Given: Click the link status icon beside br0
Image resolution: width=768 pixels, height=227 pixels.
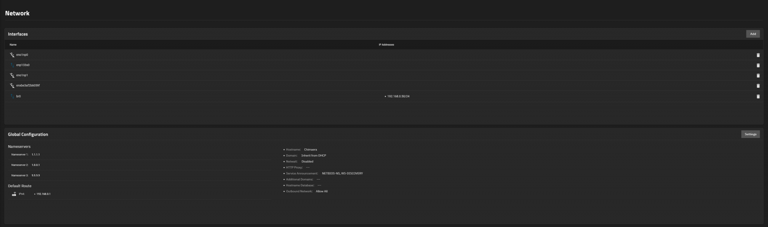Looking at the screenshot, I should point(12,96).
